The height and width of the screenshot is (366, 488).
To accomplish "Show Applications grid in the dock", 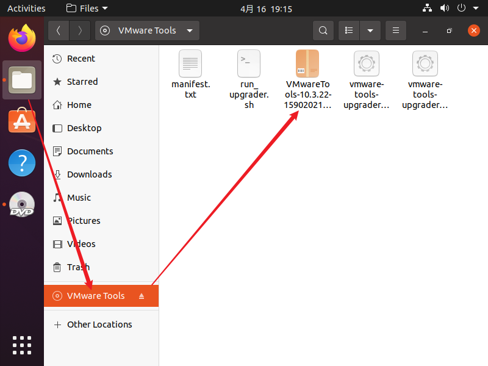I will pos(22,345).
